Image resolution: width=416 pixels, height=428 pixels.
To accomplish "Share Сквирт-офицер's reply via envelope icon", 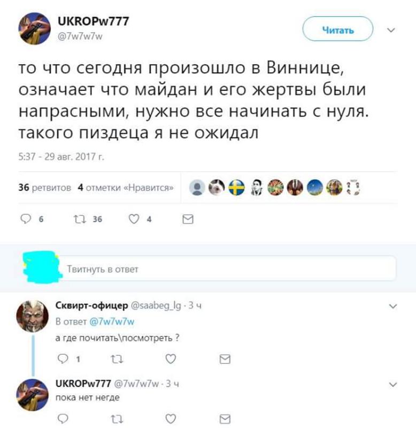I will point(225,359).
